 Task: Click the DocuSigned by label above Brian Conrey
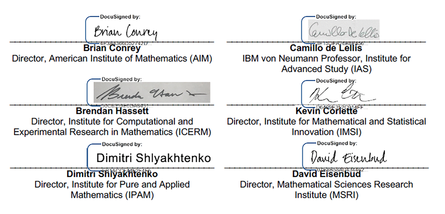120,16
